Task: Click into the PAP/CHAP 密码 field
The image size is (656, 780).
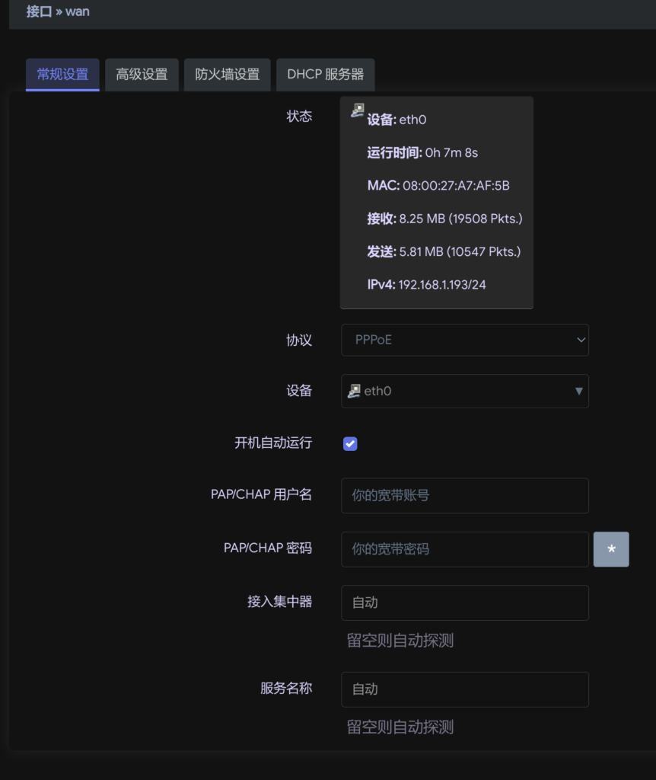Action: (x=464, y=549)
